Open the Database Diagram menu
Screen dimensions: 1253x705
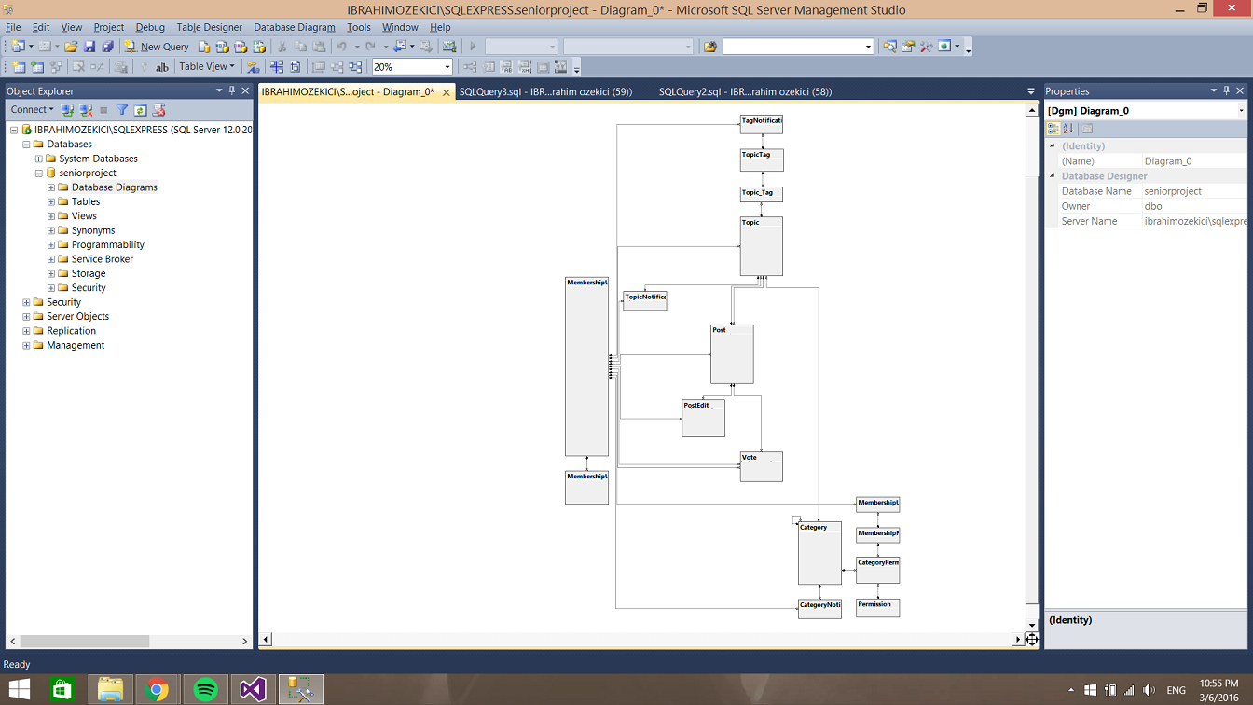coord(294,27)
